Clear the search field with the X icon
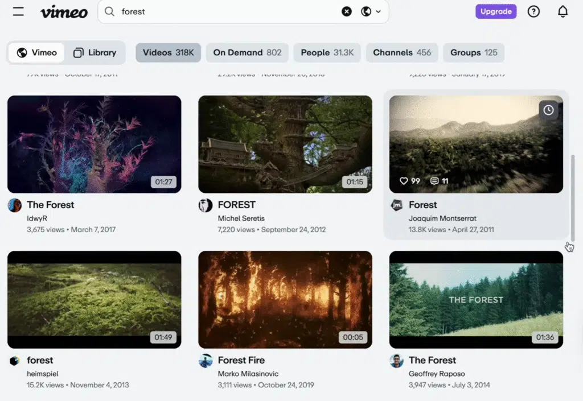 tap(347, 11)
